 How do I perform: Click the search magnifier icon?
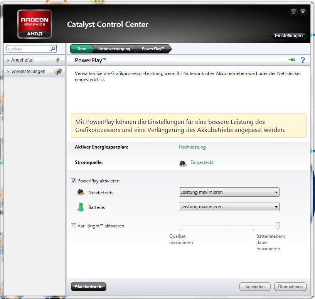[53, 49]
